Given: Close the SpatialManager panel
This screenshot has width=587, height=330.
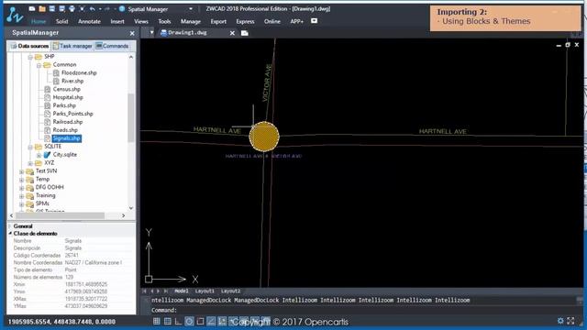Looking at the screenshot, I should click(x=132, y=33).
